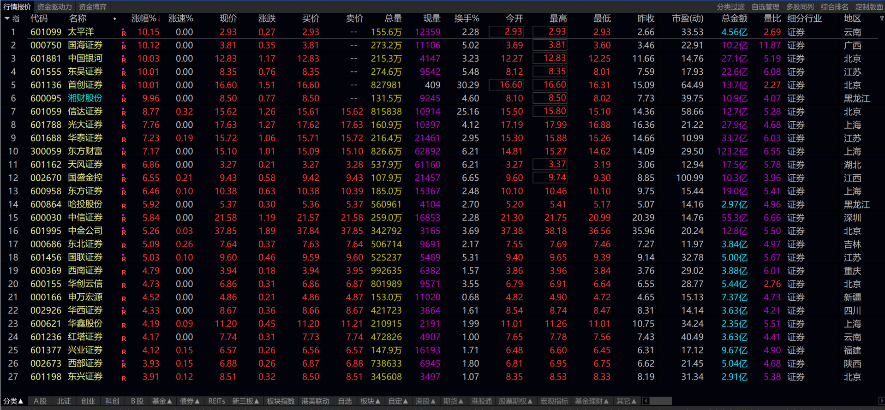This screenshot has height=410, width=885.
Task: Sort by the 涨幅% column header
Action: (146, 18)
